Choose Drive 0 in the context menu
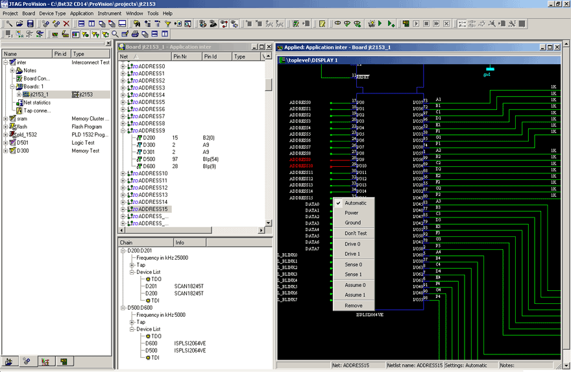The image size is (571, 372). pyautogui.click(x=352, y=243)
